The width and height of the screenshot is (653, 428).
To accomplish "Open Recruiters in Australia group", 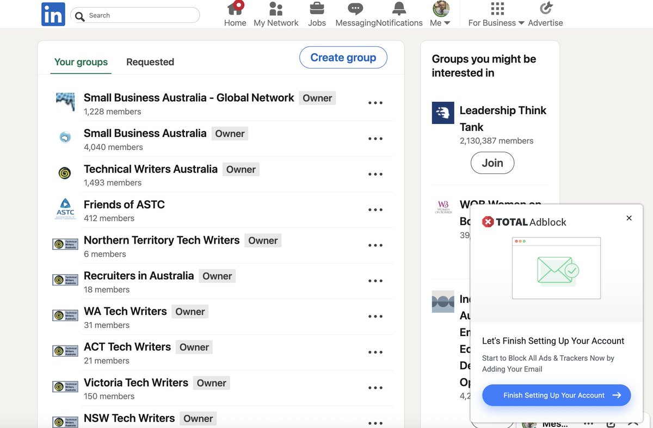I will (x=139, y=276).
